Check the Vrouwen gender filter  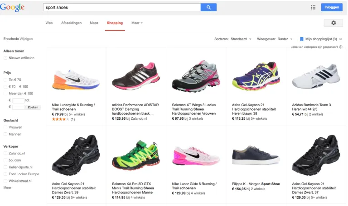click(x=5, y=127)
